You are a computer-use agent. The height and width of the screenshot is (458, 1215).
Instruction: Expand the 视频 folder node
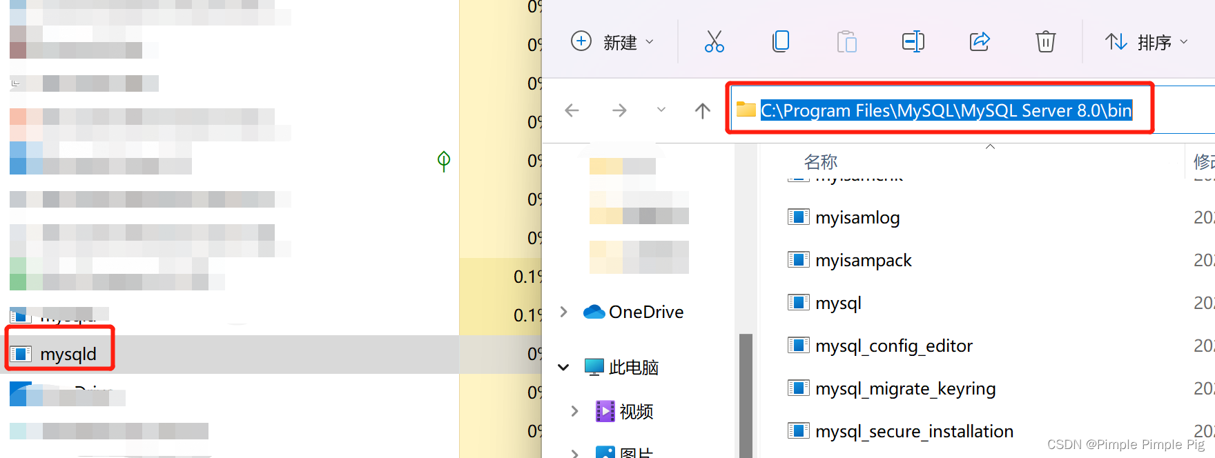pos(574,411)
